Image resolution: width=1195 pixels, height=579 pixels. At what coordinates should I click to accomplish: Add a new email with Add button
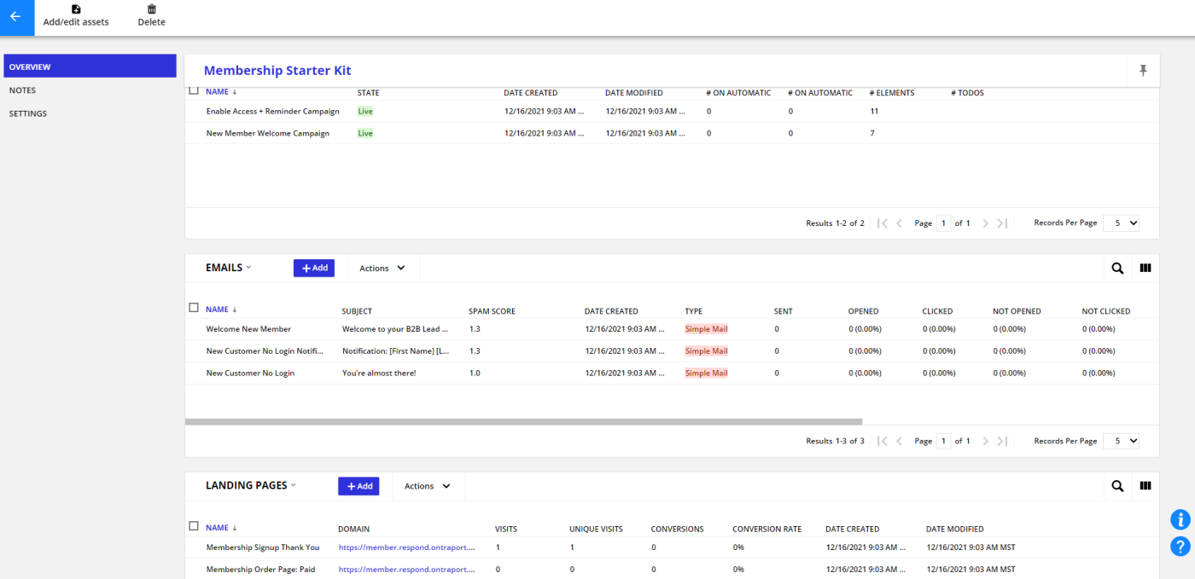(314, 268)
